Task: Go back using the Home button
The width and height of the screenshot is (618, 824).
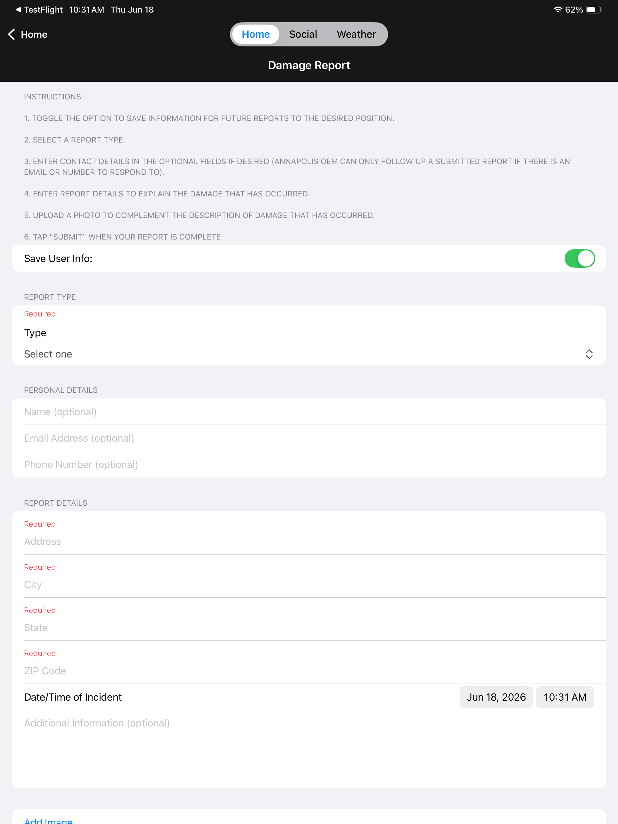Action: pos(28,34)
